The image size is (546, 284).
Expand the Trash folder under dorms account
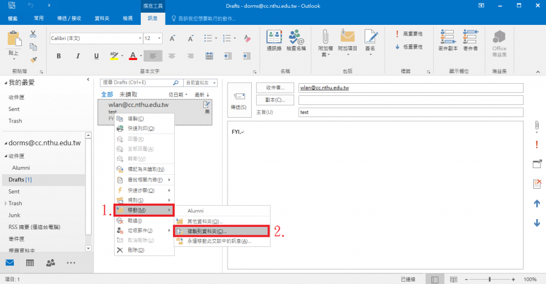pos(7,203)
